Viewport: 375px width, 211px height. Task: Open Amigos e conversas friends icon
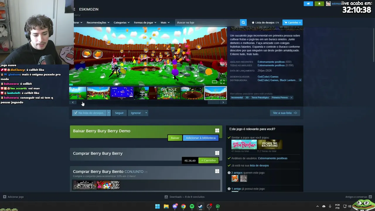pos(370,197)
